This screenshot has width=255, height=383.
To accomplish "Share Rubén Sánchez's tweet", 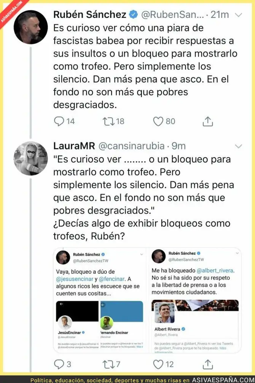I will click(x=208, y=121).
